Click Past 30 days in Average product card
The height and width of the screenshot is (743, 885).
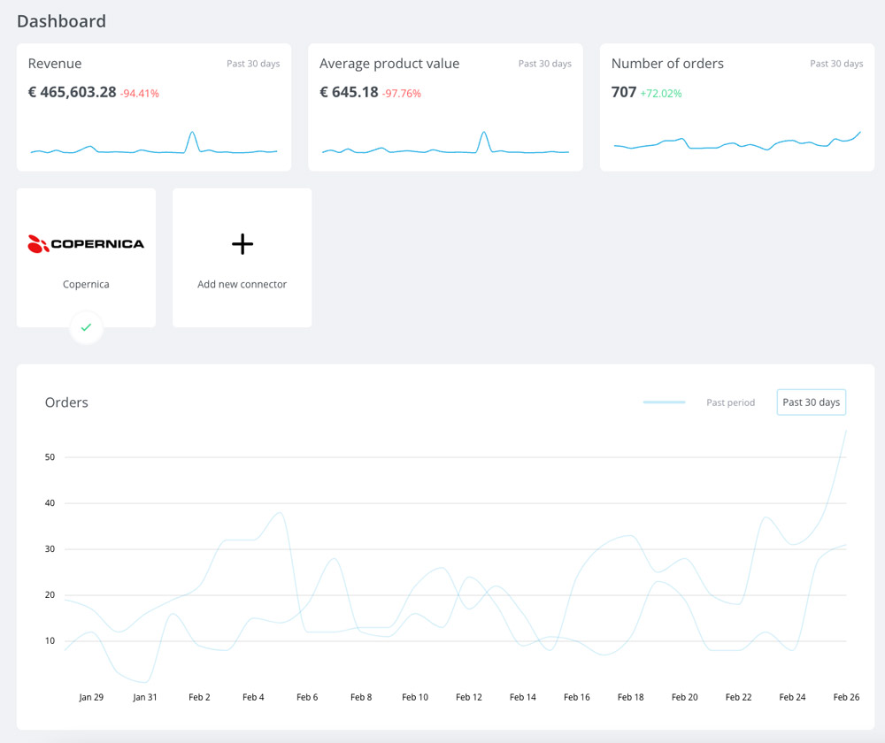point(544,64)
